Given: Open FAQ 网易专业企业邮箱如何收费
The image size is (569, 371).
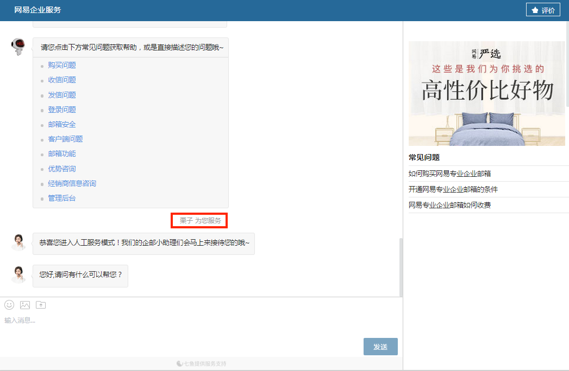Looking at the screenshot, I should click(x=449, y=205).
